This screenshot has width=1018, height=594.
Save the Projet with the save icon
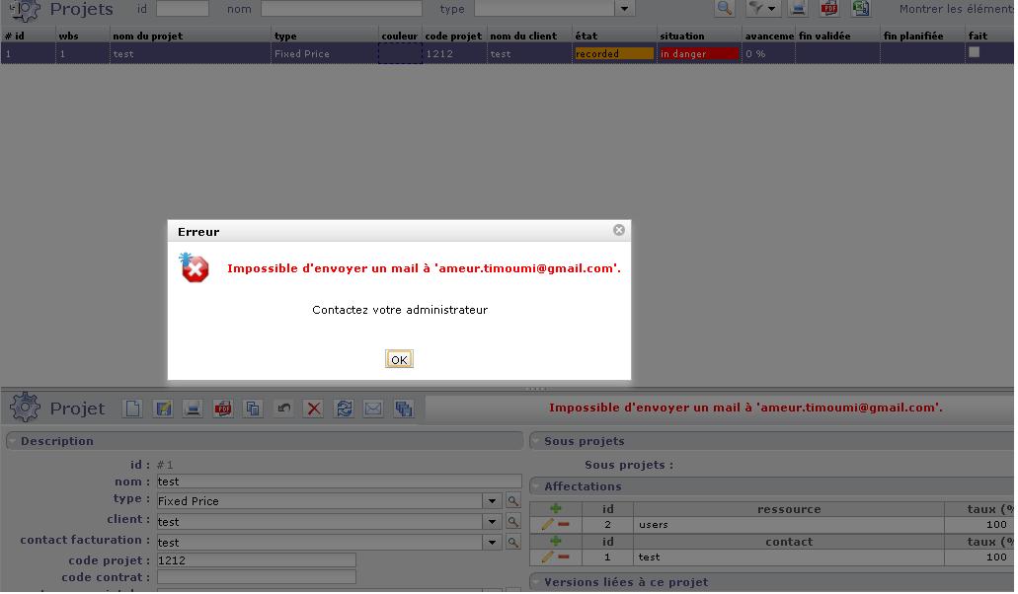pyautogui.click(x=163, y=408)
